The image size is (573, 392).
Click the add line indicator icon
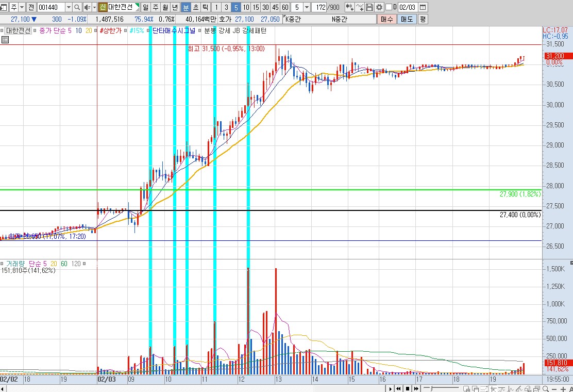tap(360, 7)
